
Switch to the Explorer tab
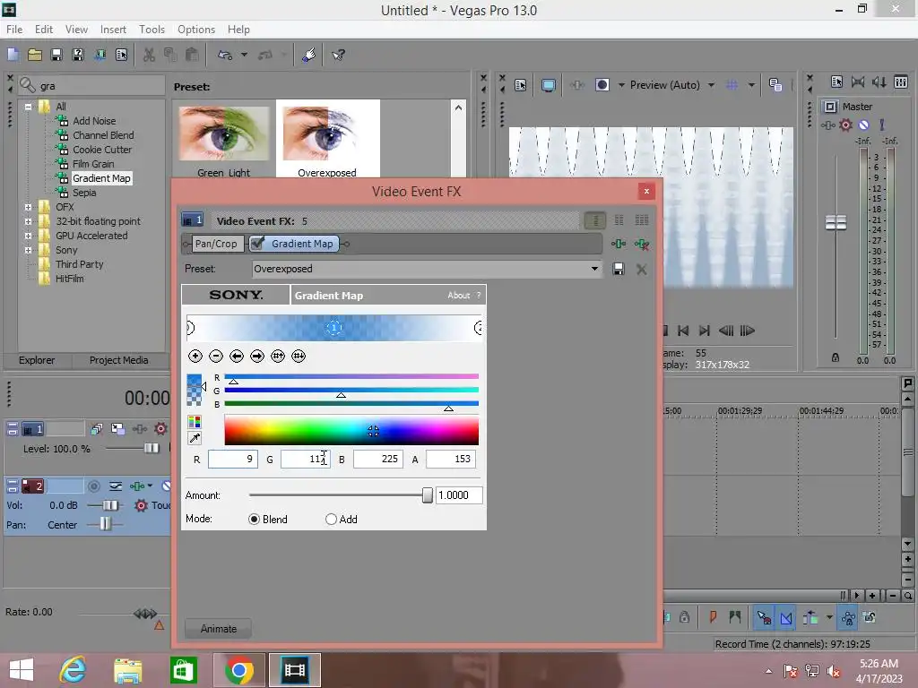pyautogui.click(x=37, y=360)
